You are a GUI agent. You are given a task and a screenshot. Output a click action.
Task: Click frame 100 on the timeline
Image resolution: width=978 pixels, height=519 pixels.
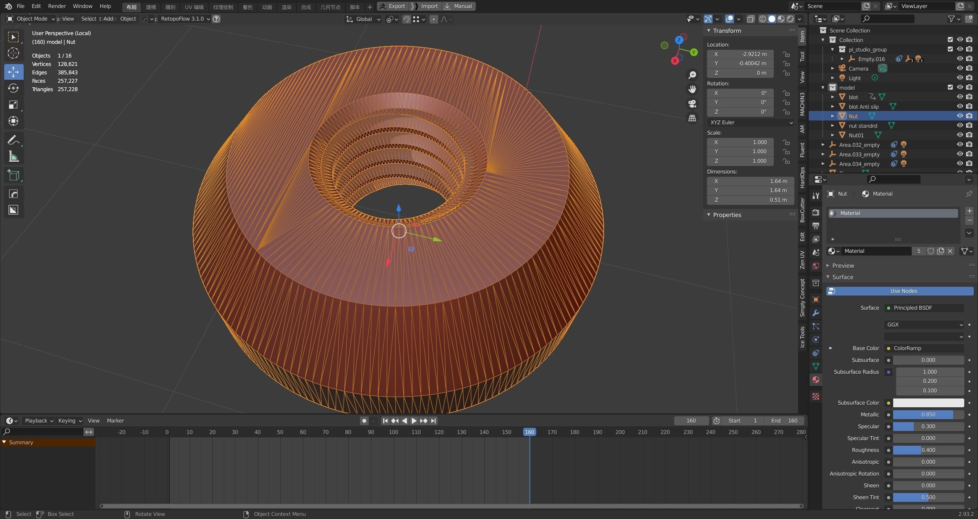[x=393, y=432]
